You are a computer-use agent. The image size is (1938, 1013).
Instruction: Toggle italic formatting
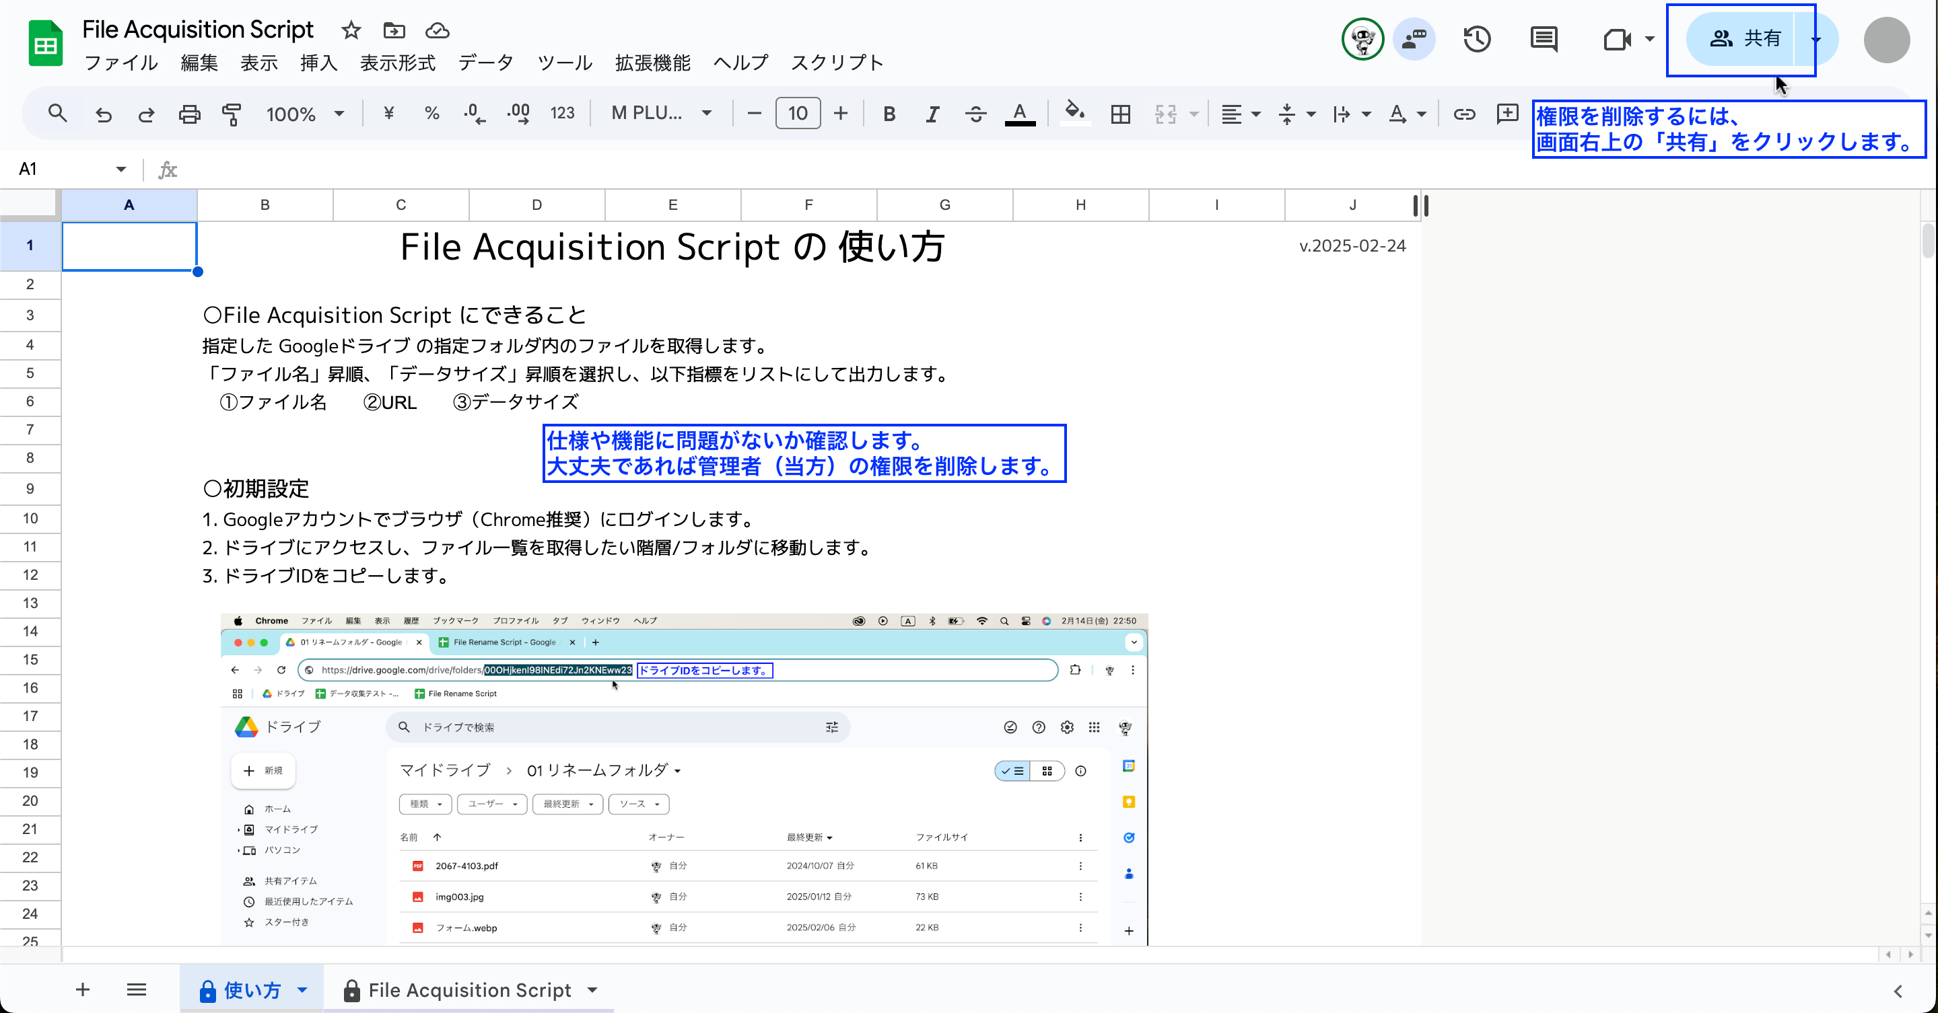click(x=932, y=114)
